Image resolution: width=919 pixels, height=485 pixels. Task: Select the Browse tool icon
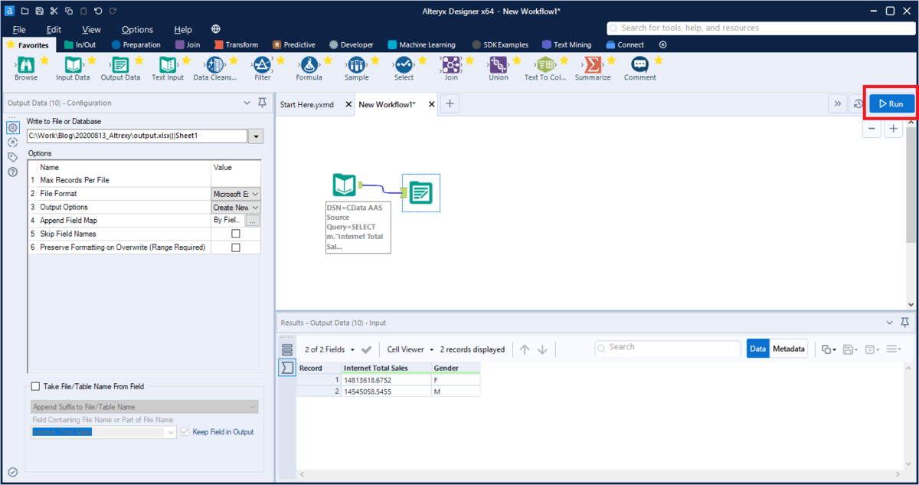(x=25, y=65)
